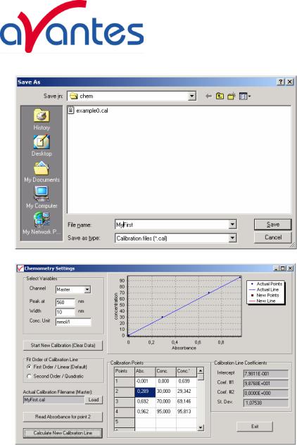Open the Channel Master dropdown
The width and height of the screenshot is (297, 445).
(x=88, y=289)
